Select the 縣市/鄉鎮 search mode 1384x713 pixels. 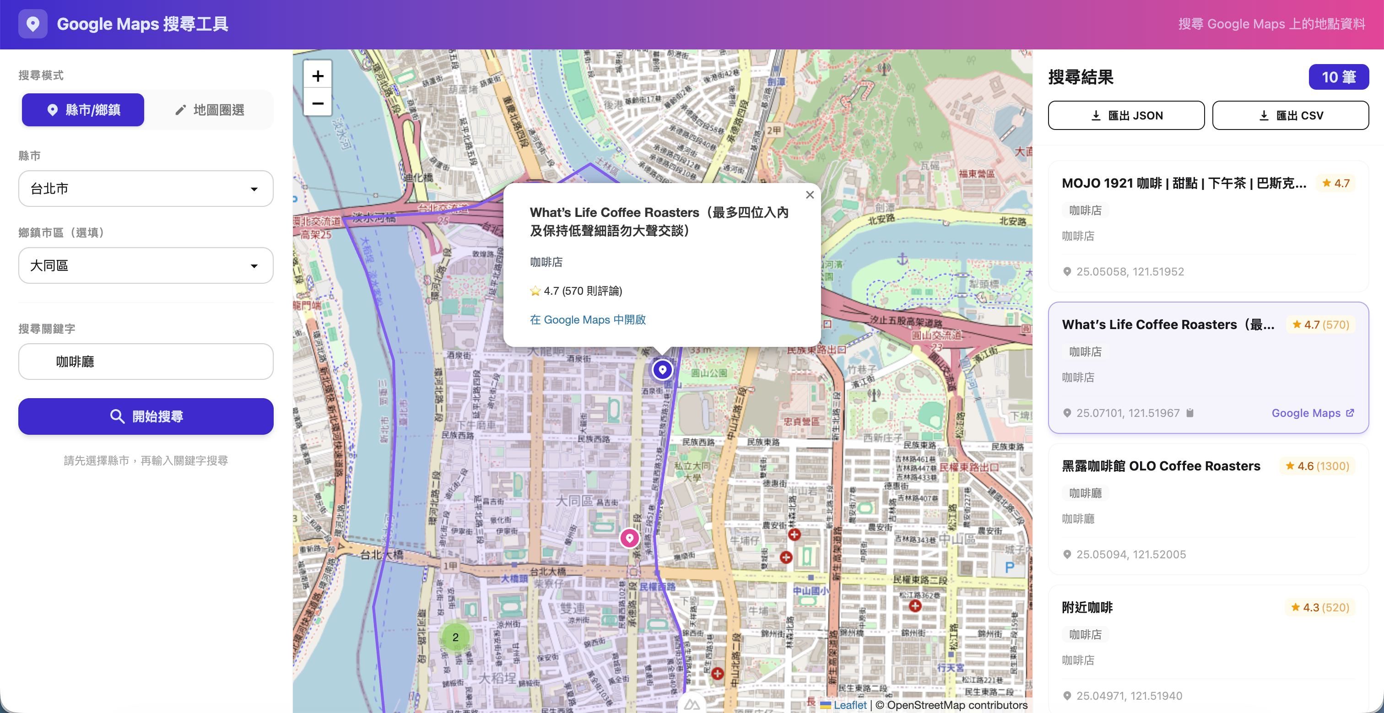pyautogui.click(x=82, y=110)
